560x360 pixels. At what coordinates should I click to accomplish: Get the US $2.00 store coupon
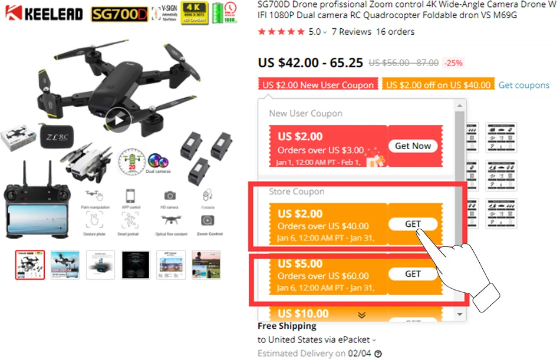point(413,224)
